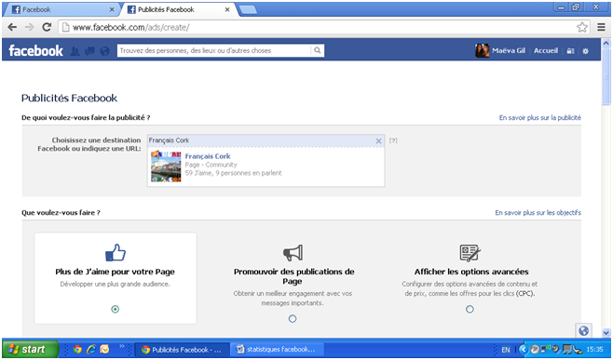Select Promouvoir des publications de Page radio
Image resolution: width=613 pixels, height=360 pixels.
pos(293,319)
